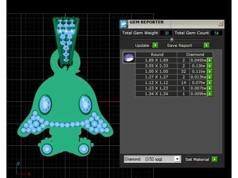238x178 pixels.
Task: Select the 1.89 X 1.89 size cell
Action: (156, 60)
